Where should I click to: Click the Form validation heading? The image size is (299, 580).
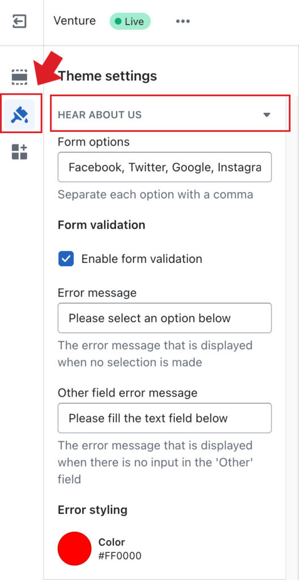coord(101,224)
